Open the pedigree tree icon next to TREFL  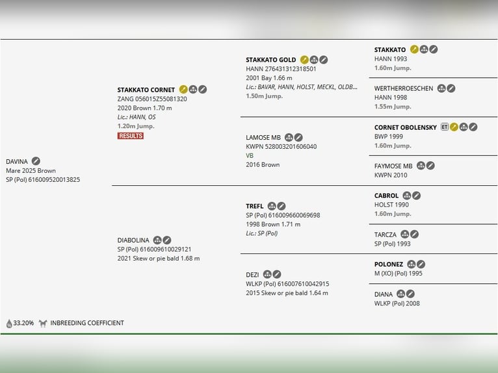(x=272, y=207)
